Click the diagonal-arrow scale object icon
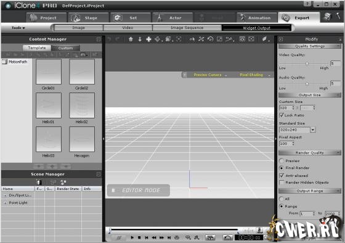This screenshot has height=243, width=345. [x=219, y=39]
